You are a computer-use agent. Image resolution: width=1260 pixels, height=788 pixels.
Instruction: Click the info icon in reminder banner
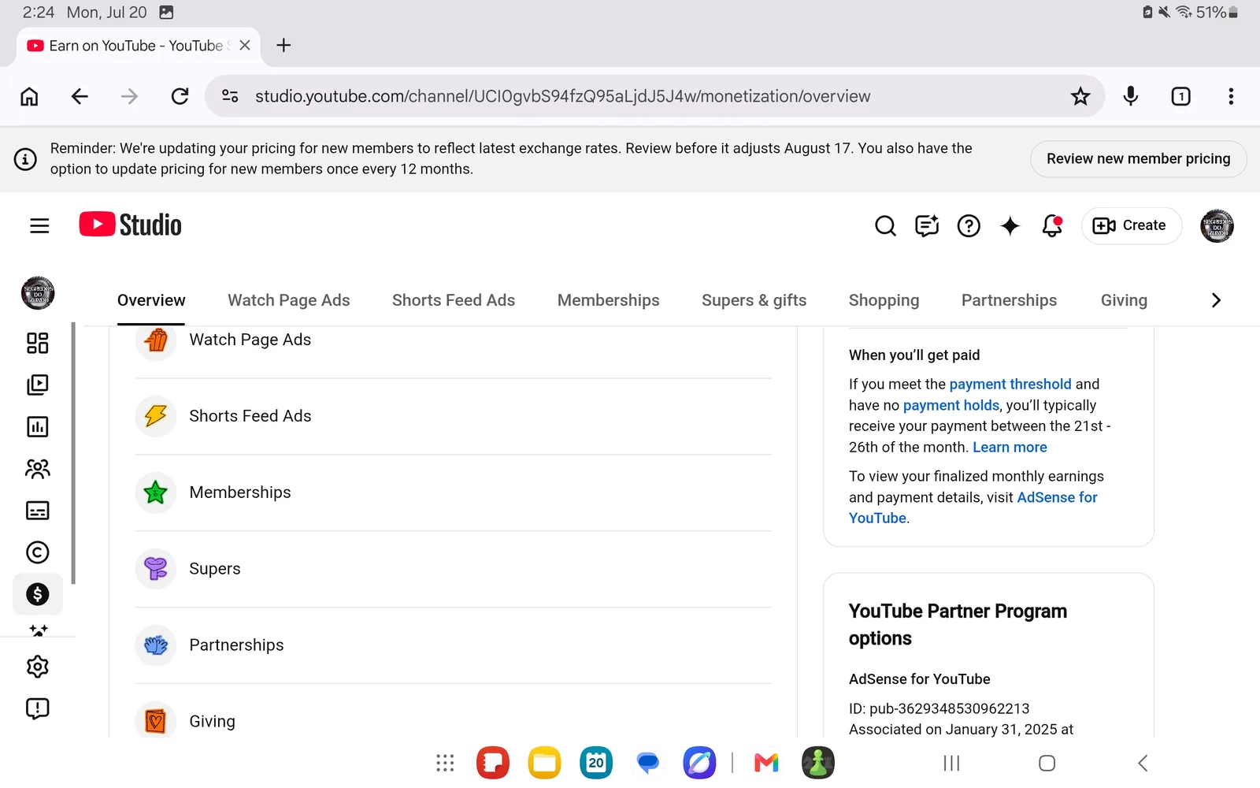click(x=25, y=159)
